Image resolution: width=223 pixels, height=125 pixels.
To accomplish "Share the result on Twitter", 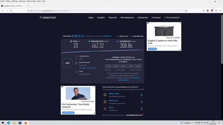I will coord(76,36).
